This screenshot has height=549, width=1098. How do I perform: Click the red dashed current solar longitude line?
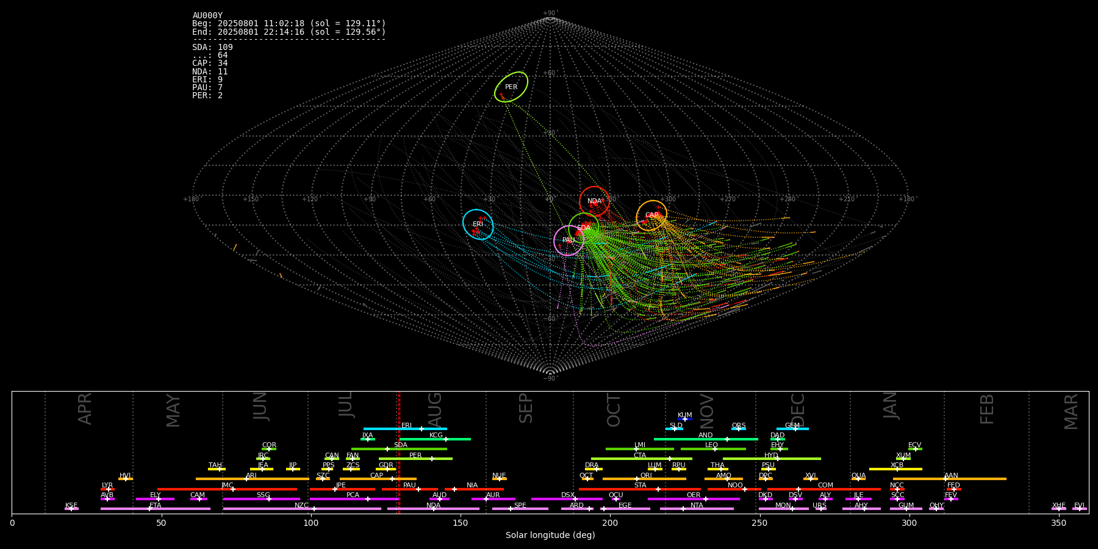click(399, 452)
